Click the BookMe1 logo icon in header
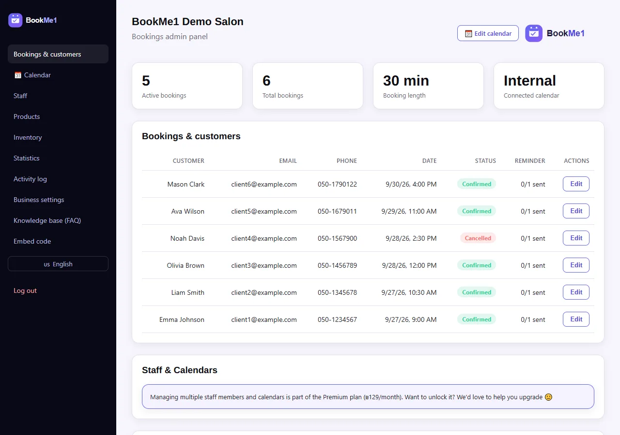The image size is (620, 435). coord(534,33)
